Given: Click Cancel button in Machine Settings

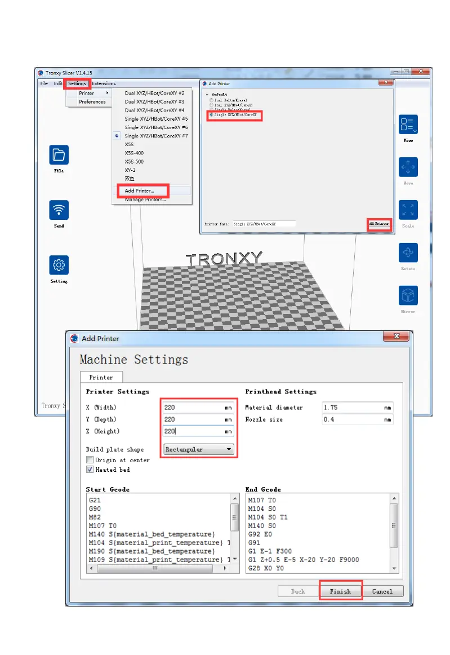Looking at the screenshot, I should (382, 591).
